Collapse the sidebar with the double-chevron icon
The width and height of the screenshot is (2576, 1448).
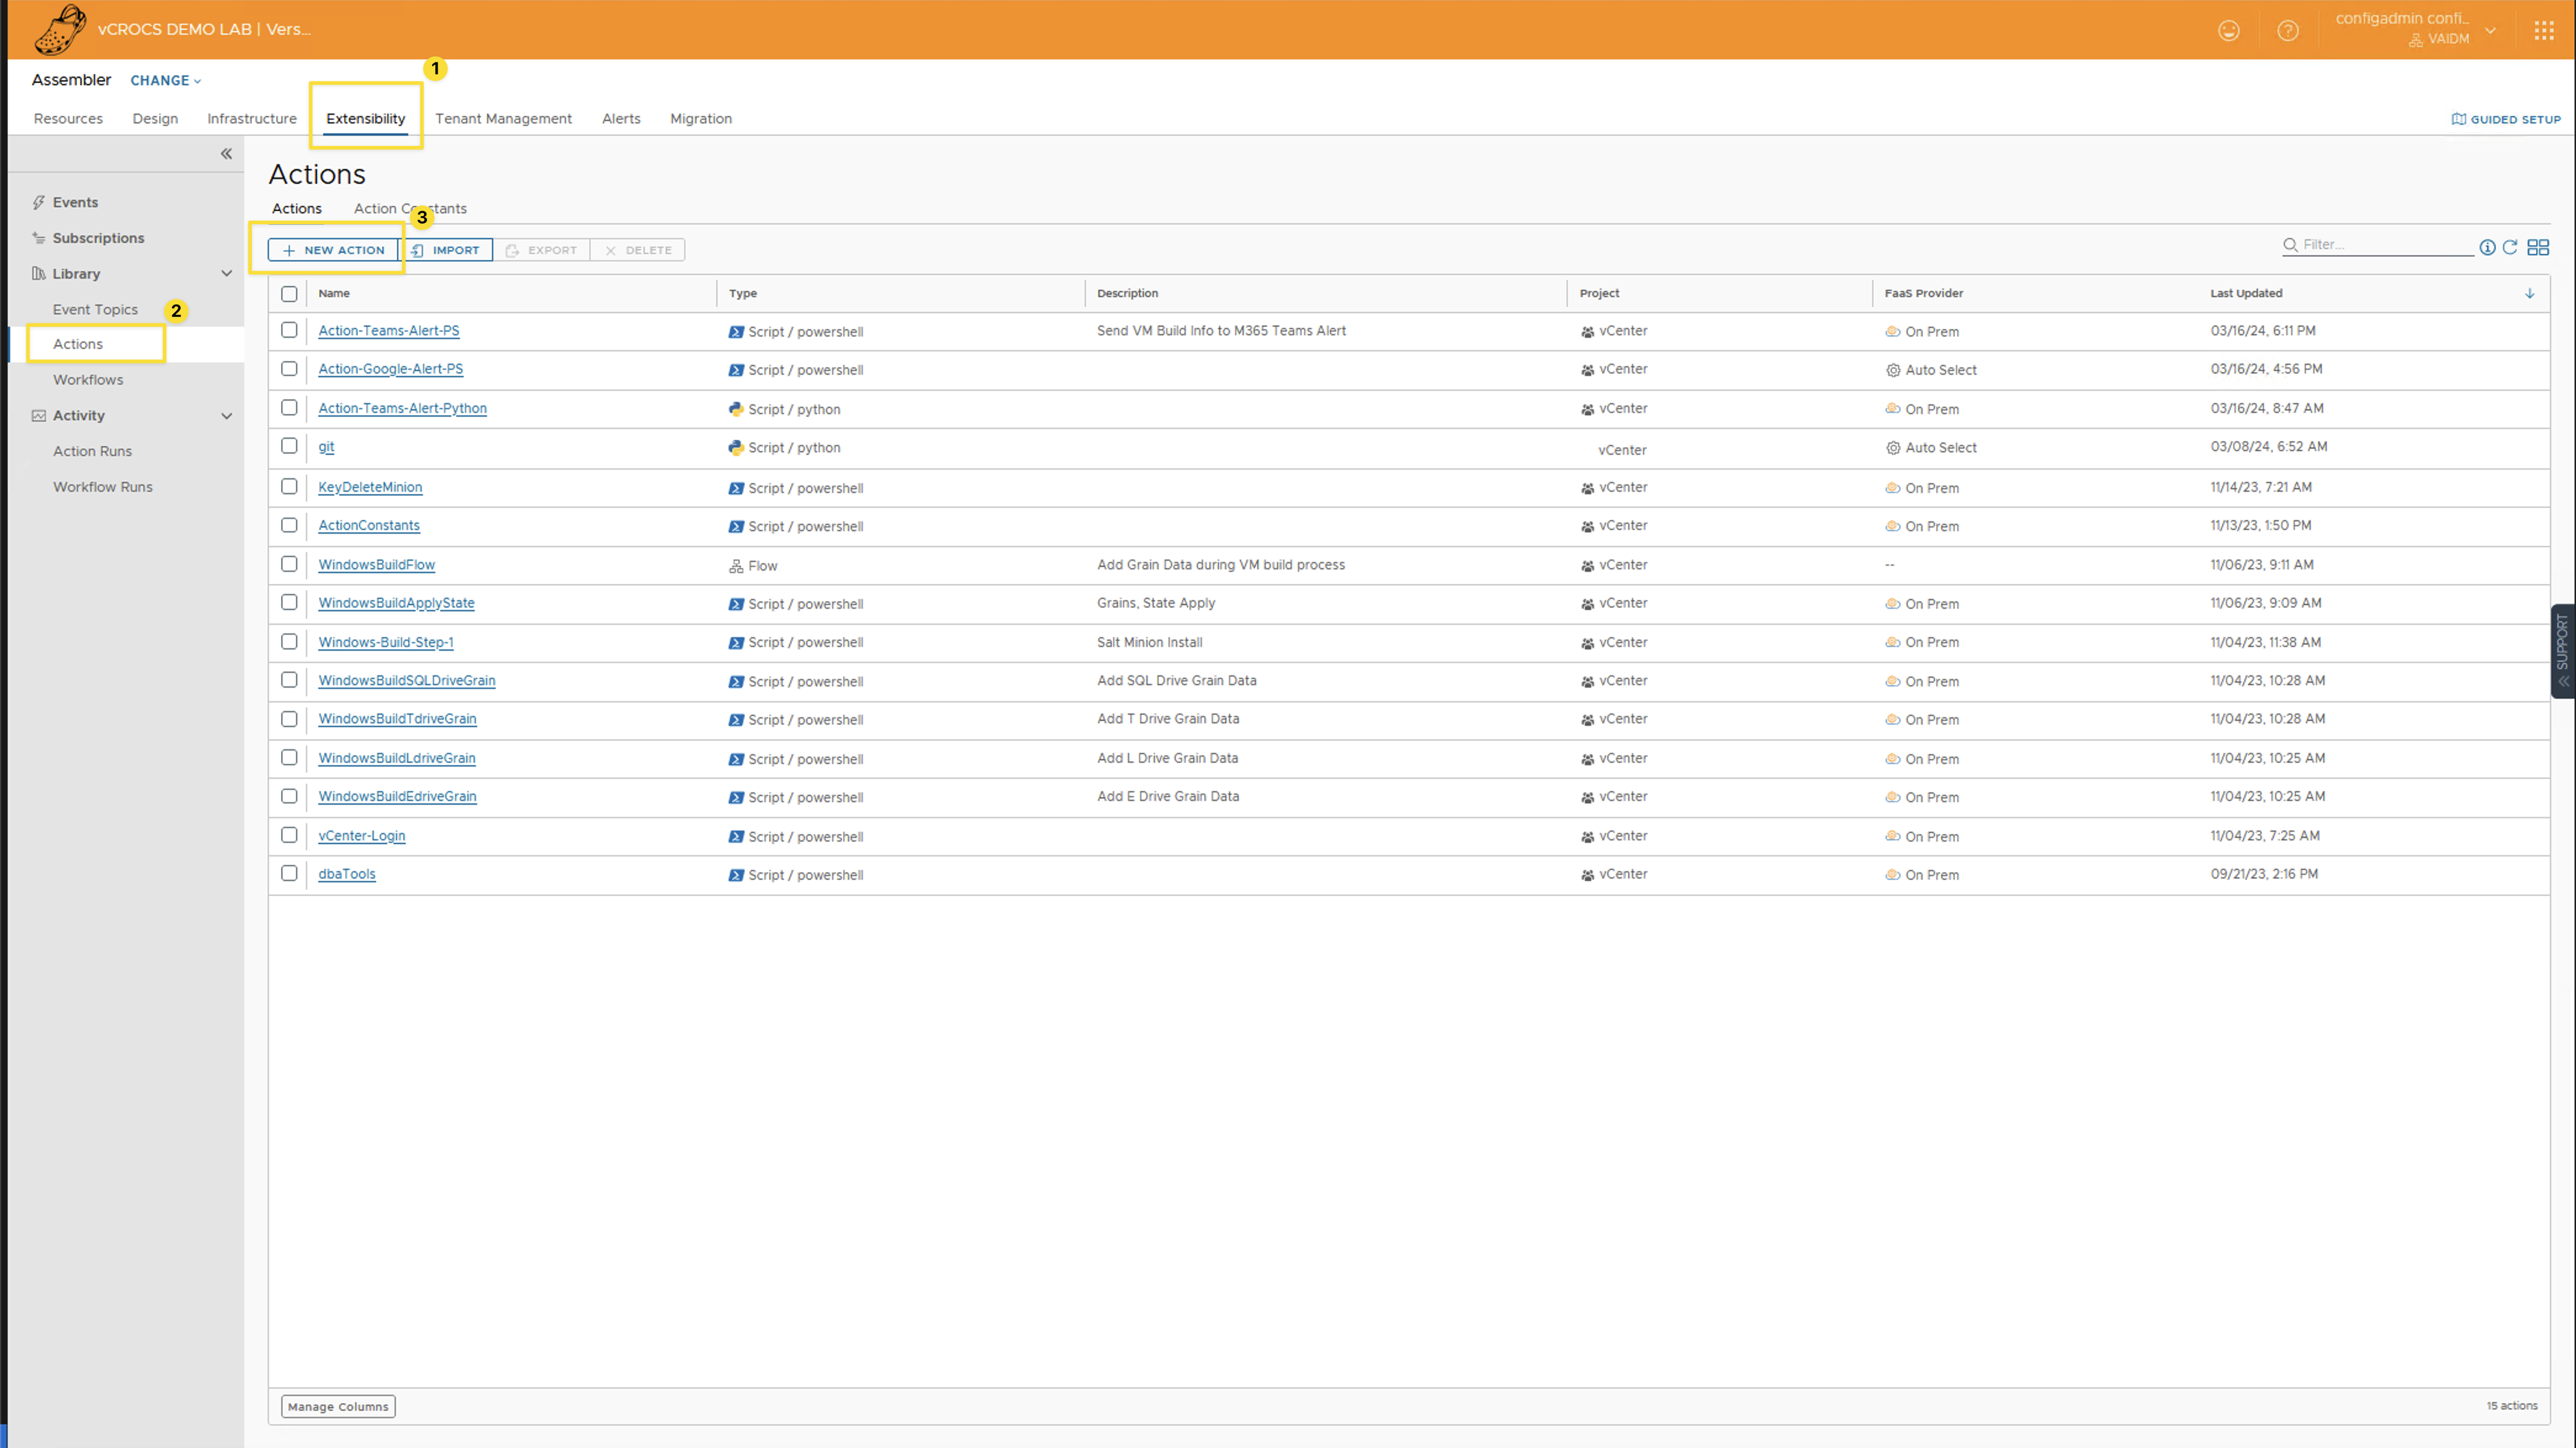226,153
